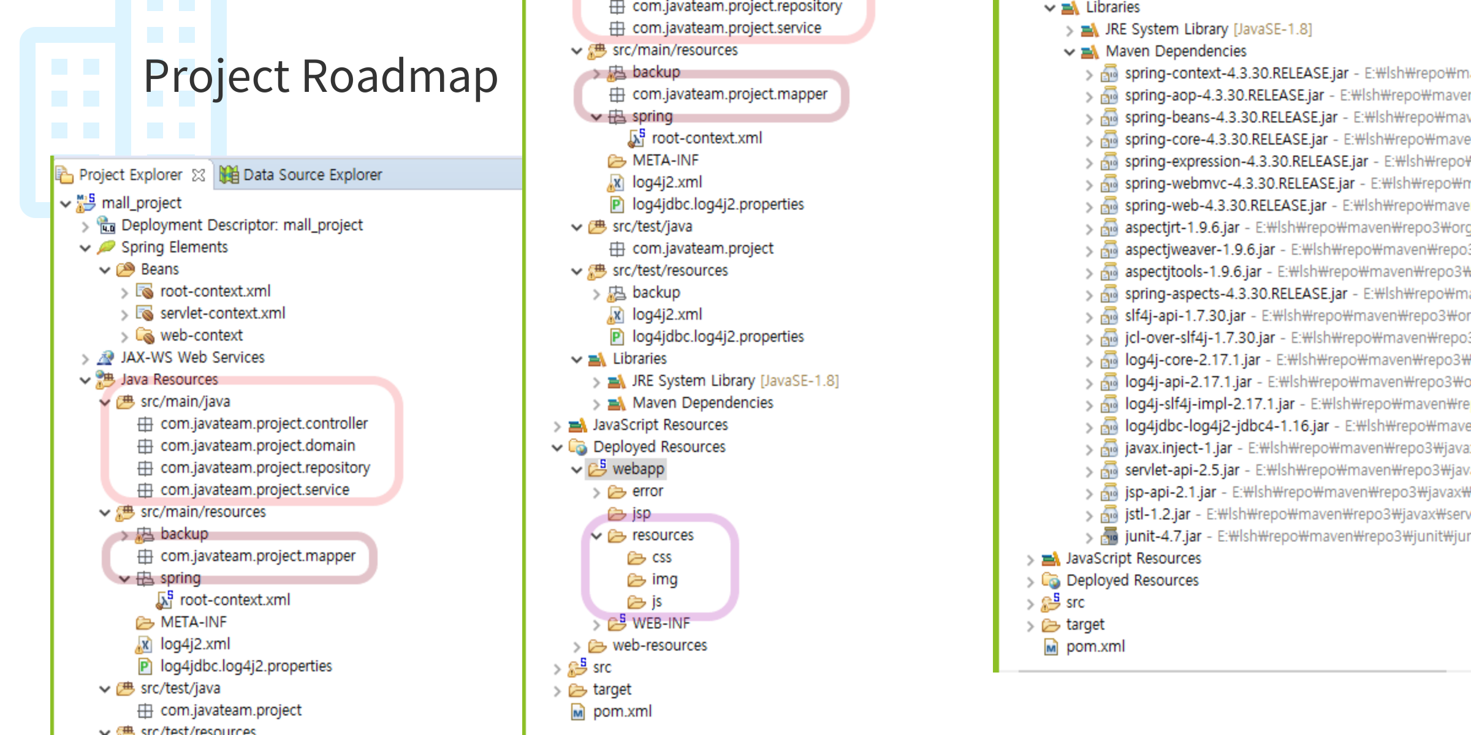Select servlet-api-2.5.jar

pos(1182,470)
